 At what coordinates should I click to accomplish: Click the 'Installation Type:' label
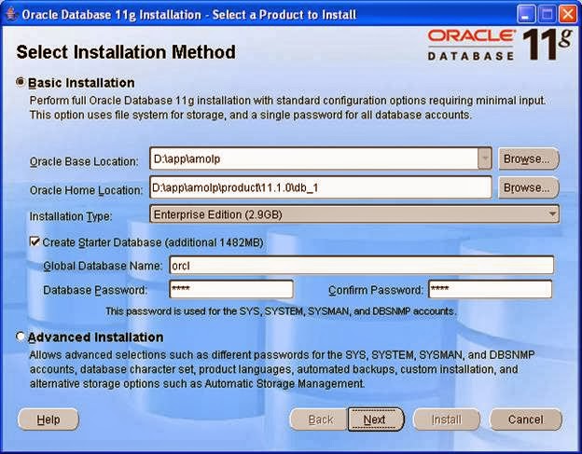click(x=71, y=216)
